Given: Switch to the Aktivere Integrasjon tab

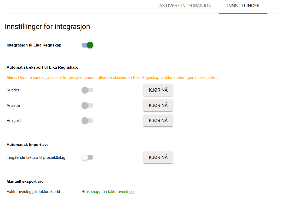Looking at the screenshot, I should [185, 6].
